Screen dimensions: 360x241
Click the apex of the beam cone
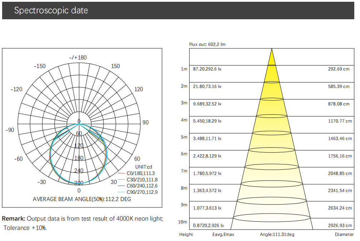click(272, 50)
